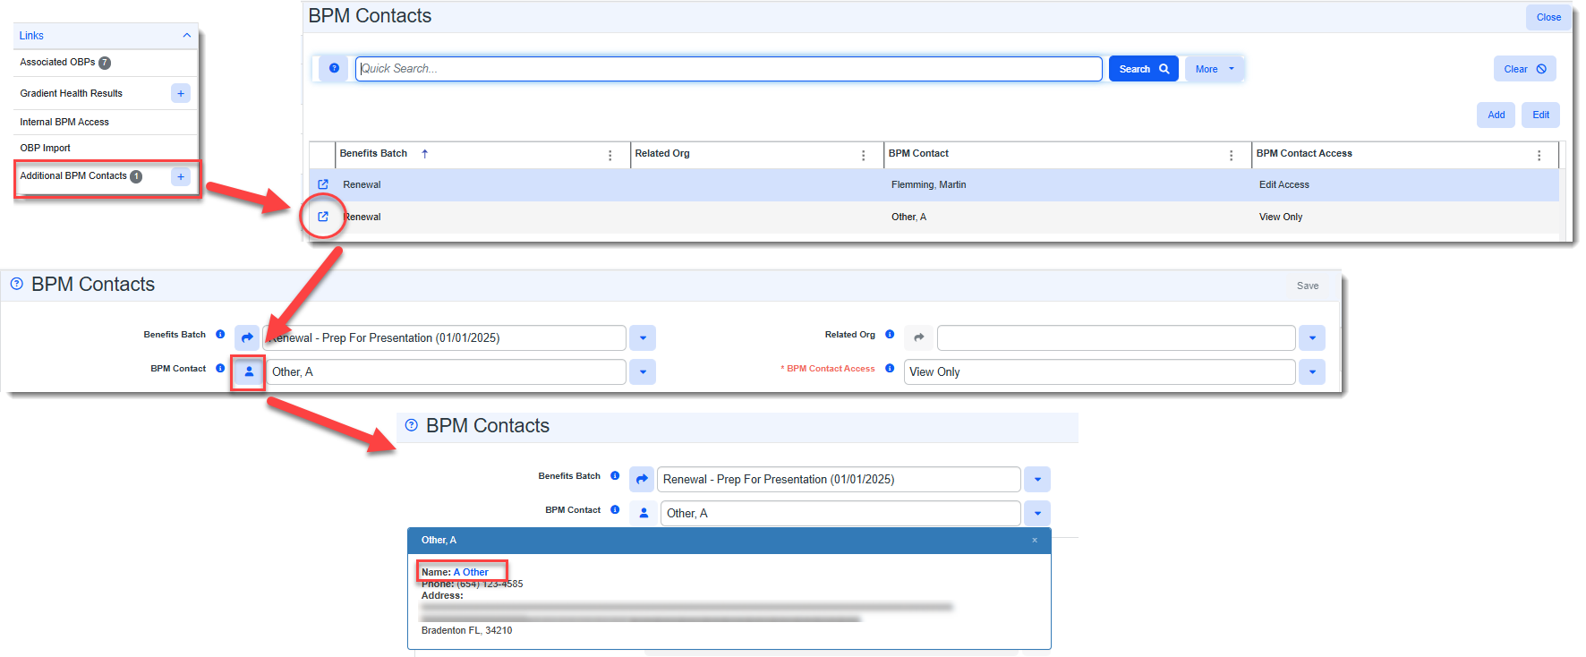Open the Other, A row's record icon
The width and height of the screenshot is (1586, 657).
coord(323,217)
